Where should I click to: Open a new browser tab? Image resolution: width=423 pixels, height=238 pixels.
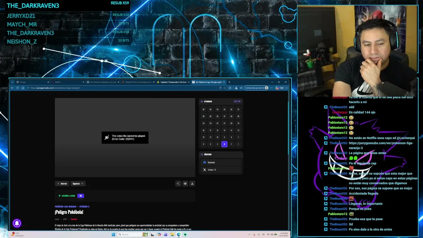[229, 82]
